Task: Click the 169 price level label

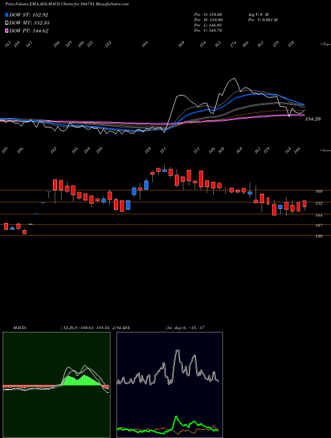Action: point(319,191)
